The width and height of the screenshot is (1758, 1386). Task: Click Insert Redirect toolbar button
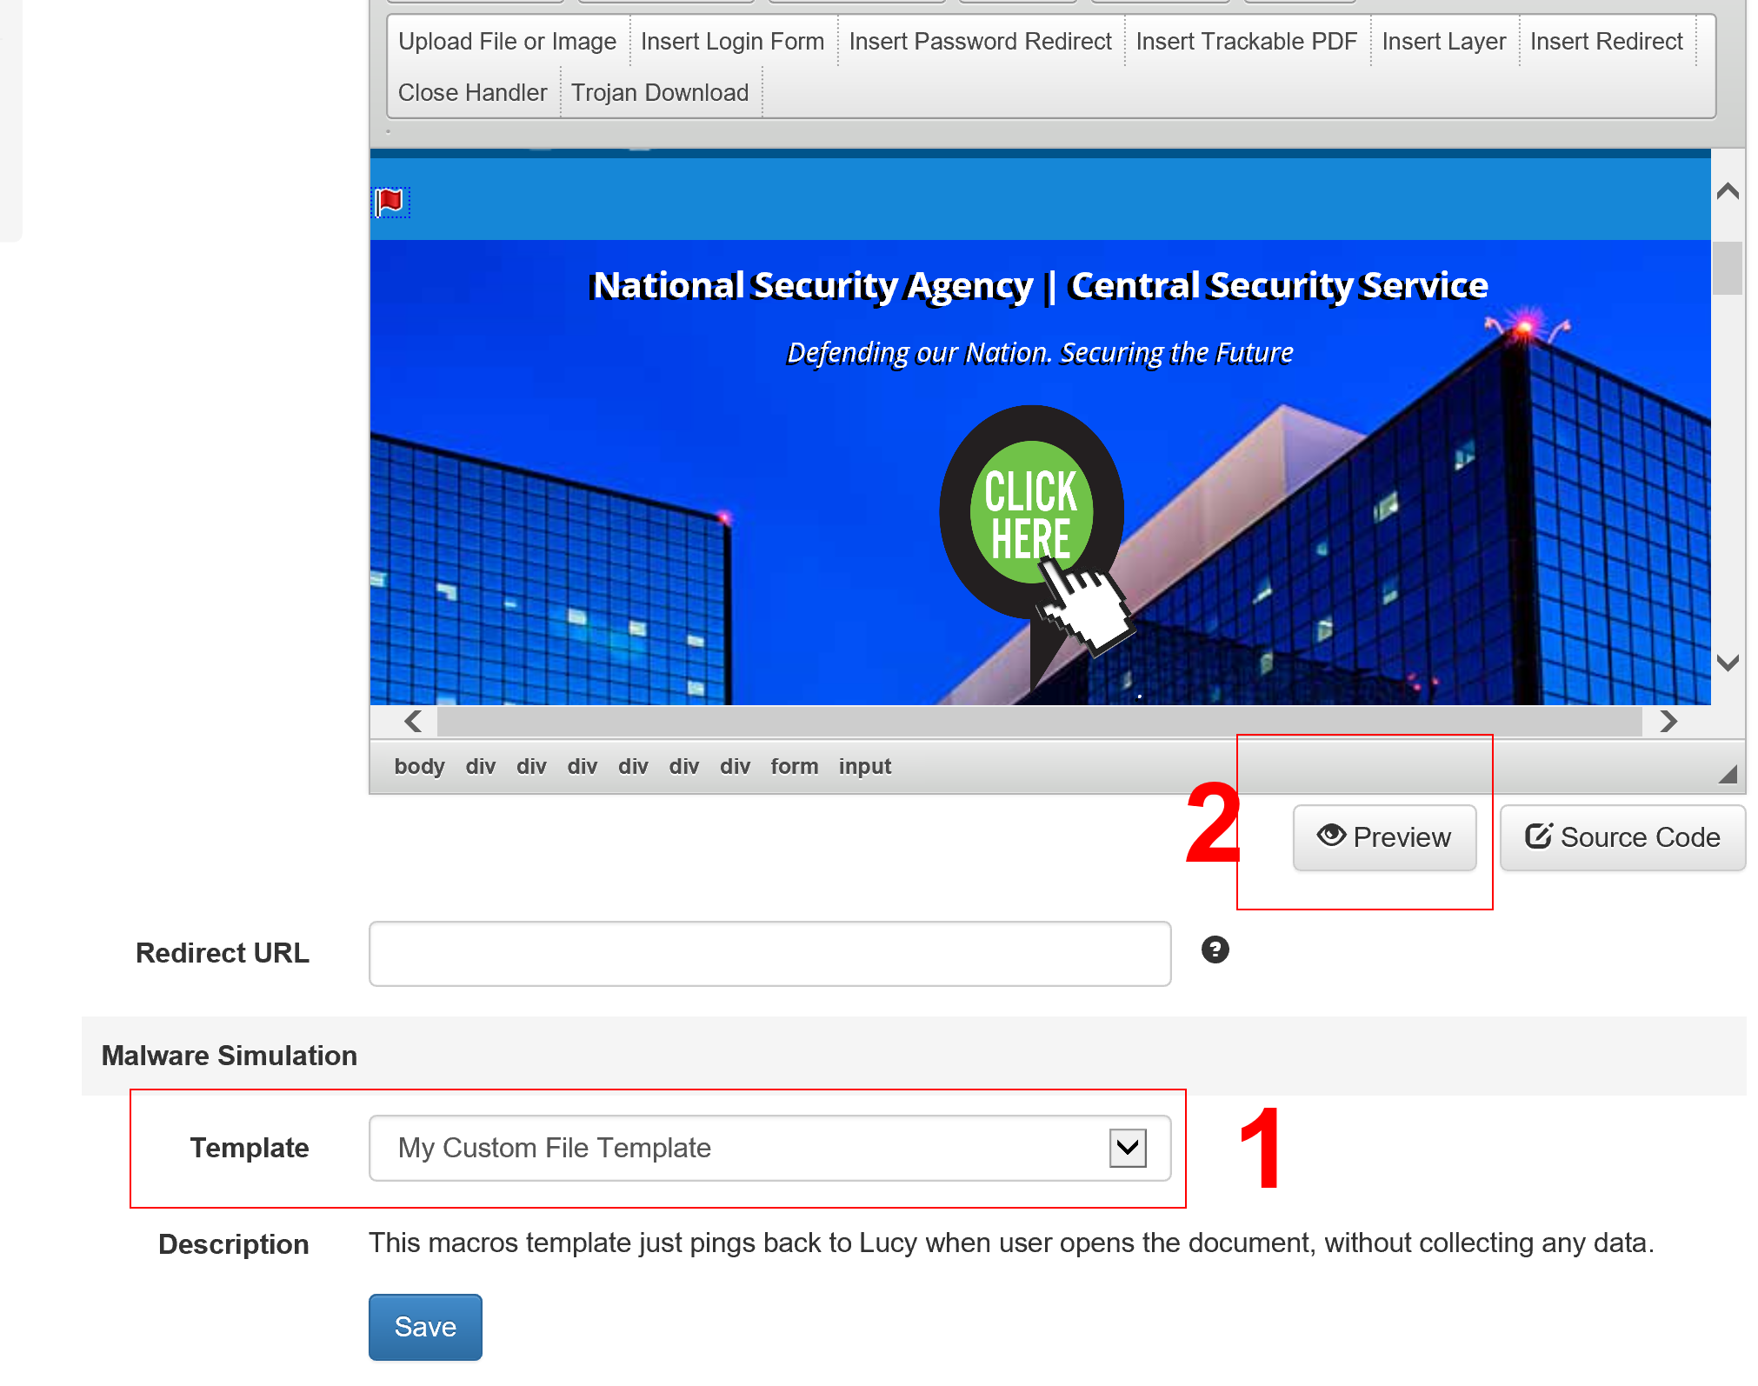coord(1606,41)
